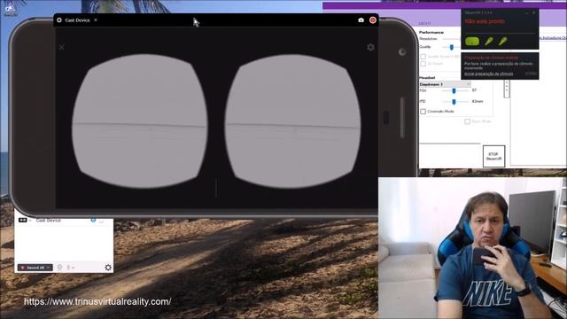Click the right VR eye view

(x=293, y=121)
